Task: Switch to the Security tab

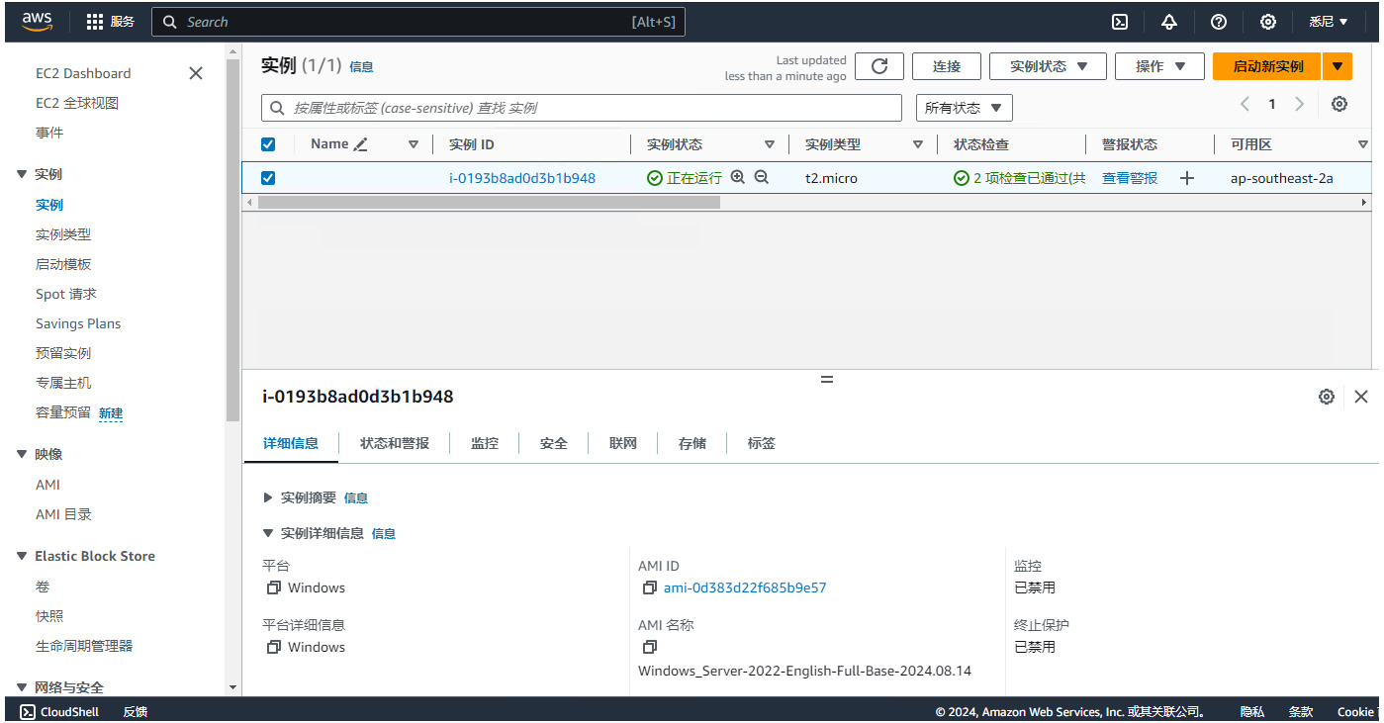Action: click(x=554, y=443)
